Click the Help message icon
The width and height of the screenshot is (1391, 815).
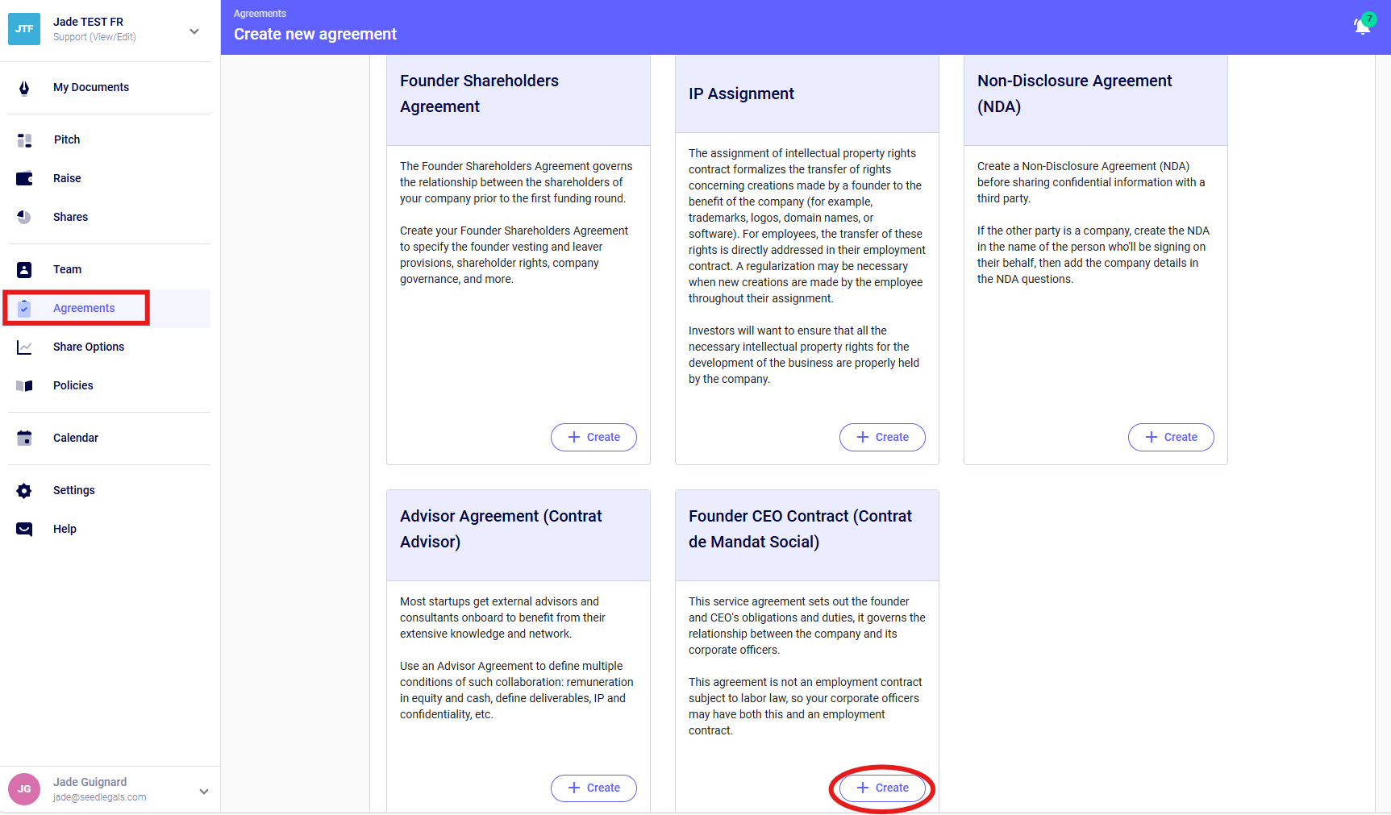[24, 530]
